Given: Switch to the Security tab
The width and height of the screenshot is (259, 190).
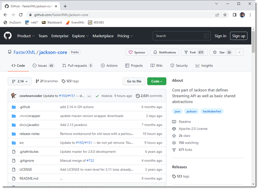Looking at the screenshot, I should (179, 66).
